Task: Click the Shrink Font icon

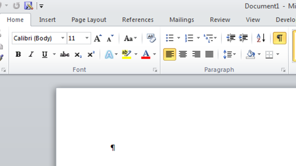Action: pos(110,38)
